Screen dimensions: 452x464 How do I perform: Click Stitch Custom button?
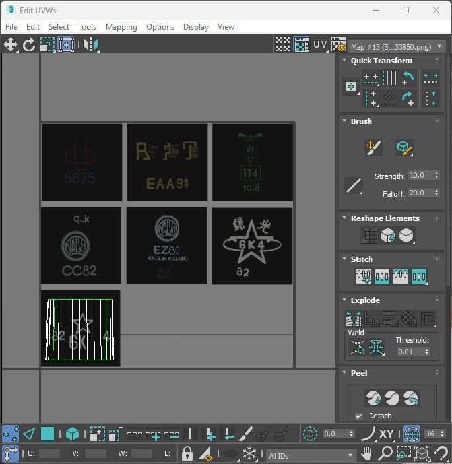coord(419,277)
